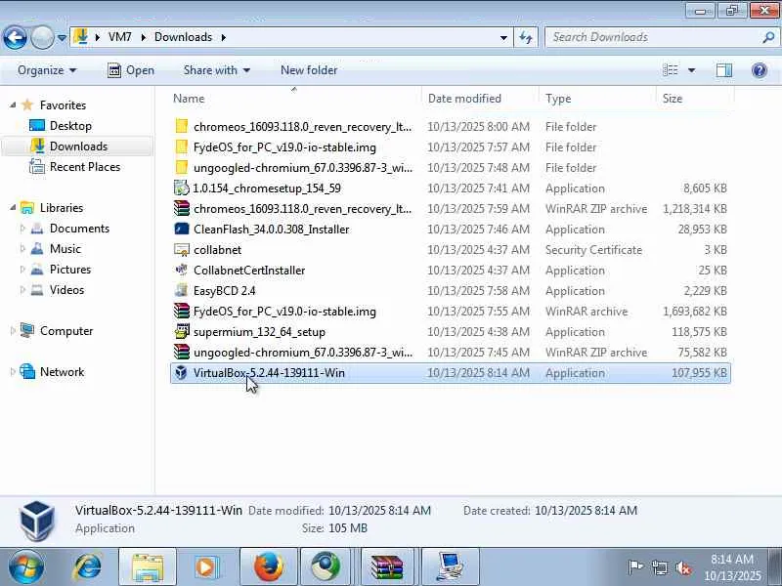Image resolution: width=782 pixels, height=586 pixels.
Task: Collapse the Favorites group
Action: coord(13,105)
